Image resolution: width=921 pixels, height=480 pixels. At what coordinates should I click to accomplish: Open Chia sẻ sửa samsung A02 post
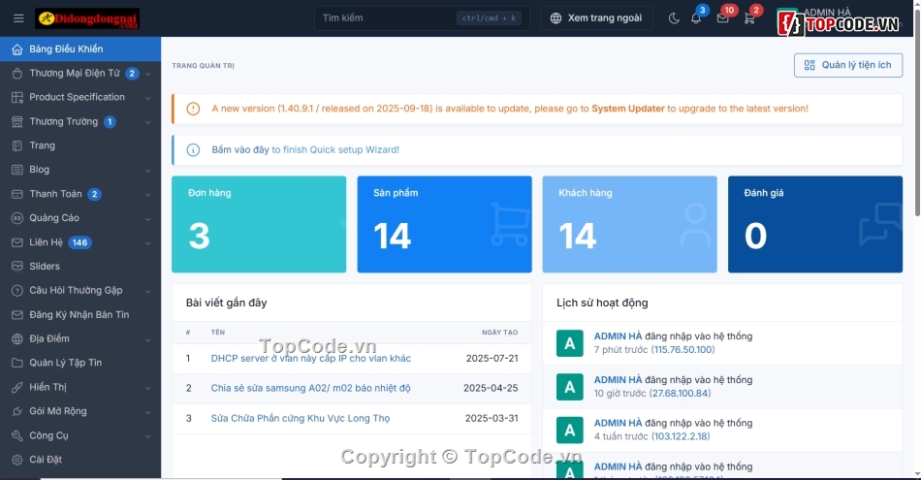pos(311,388)
